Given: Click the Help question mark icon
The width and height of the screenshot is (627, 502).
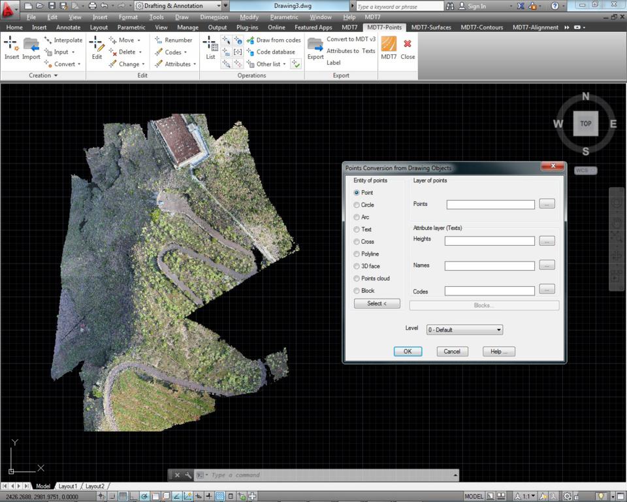Looking at the screenshot, I should tap(555, 6).
